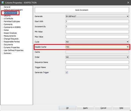Open Permitted Subtypes page
The height and width of the screenshot is (111, 131).
(12, 21)
